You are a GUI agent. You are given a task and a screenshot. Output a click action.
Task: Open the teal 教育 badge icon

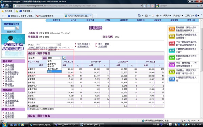[172, 50]
